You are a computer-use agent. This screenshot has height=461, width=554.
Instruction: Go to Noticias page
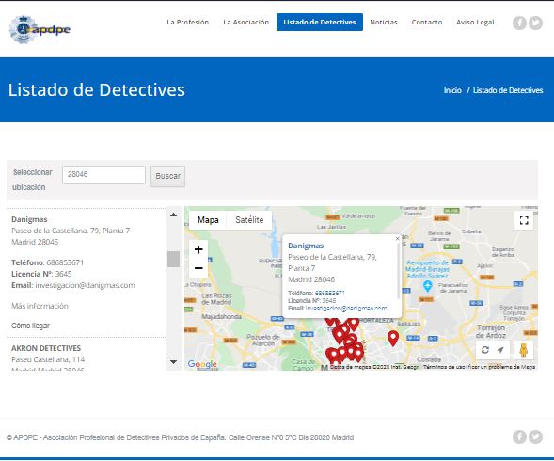click(384, 22)
